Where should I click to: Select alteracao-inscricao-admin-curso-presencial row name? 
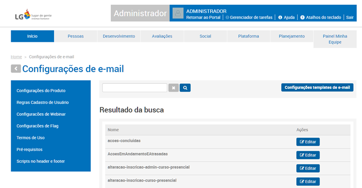149,167
